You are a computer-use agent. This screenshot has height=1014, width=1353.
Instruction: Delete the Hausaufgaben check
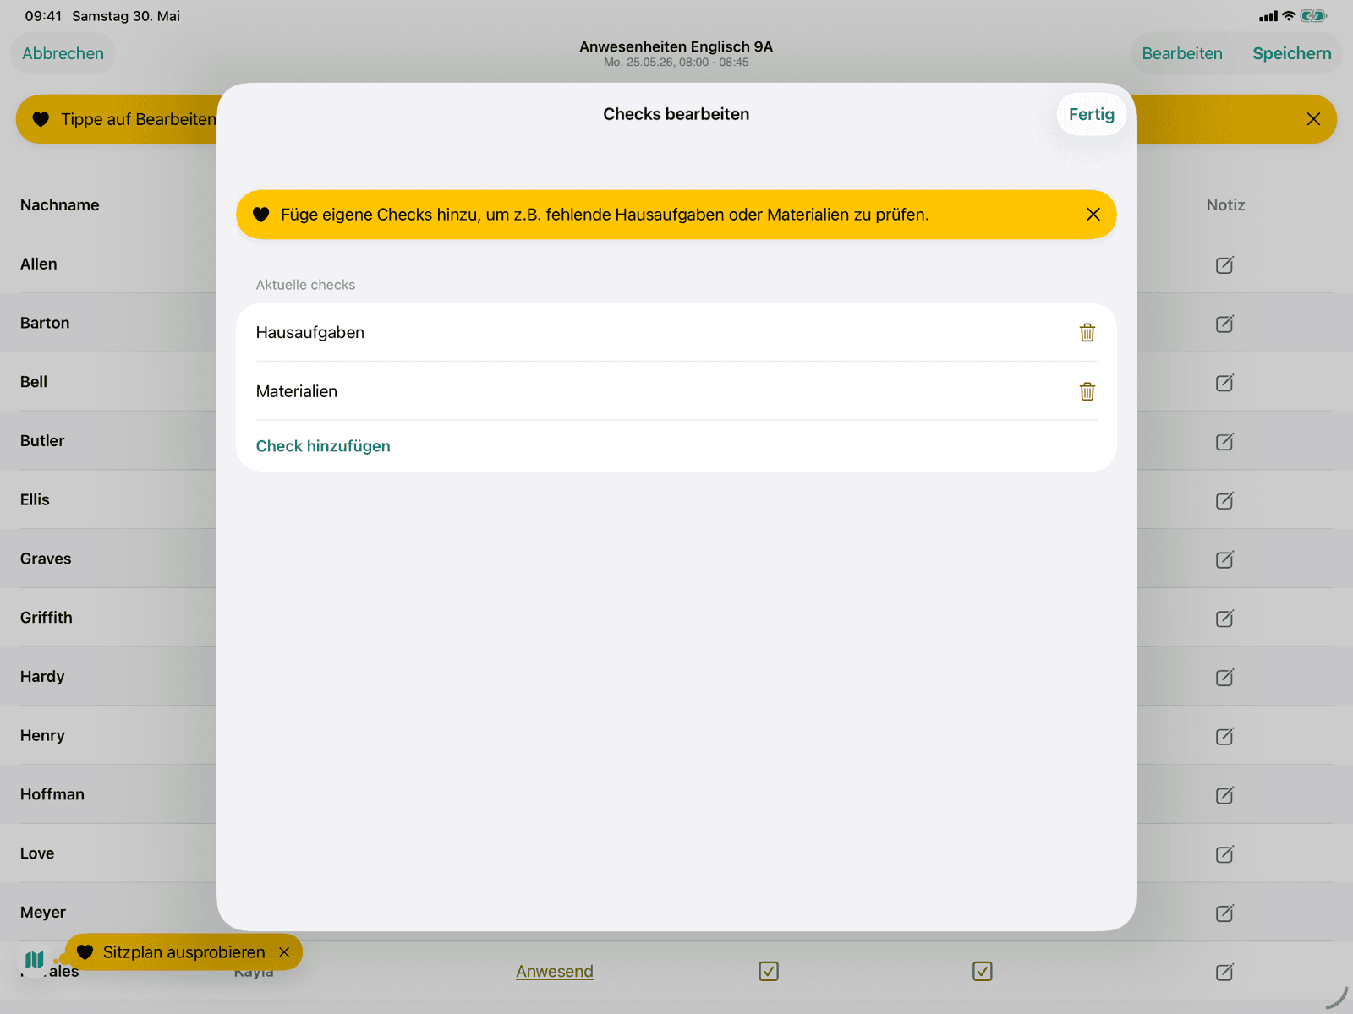pyautogui.click(x=1087, y=333)
